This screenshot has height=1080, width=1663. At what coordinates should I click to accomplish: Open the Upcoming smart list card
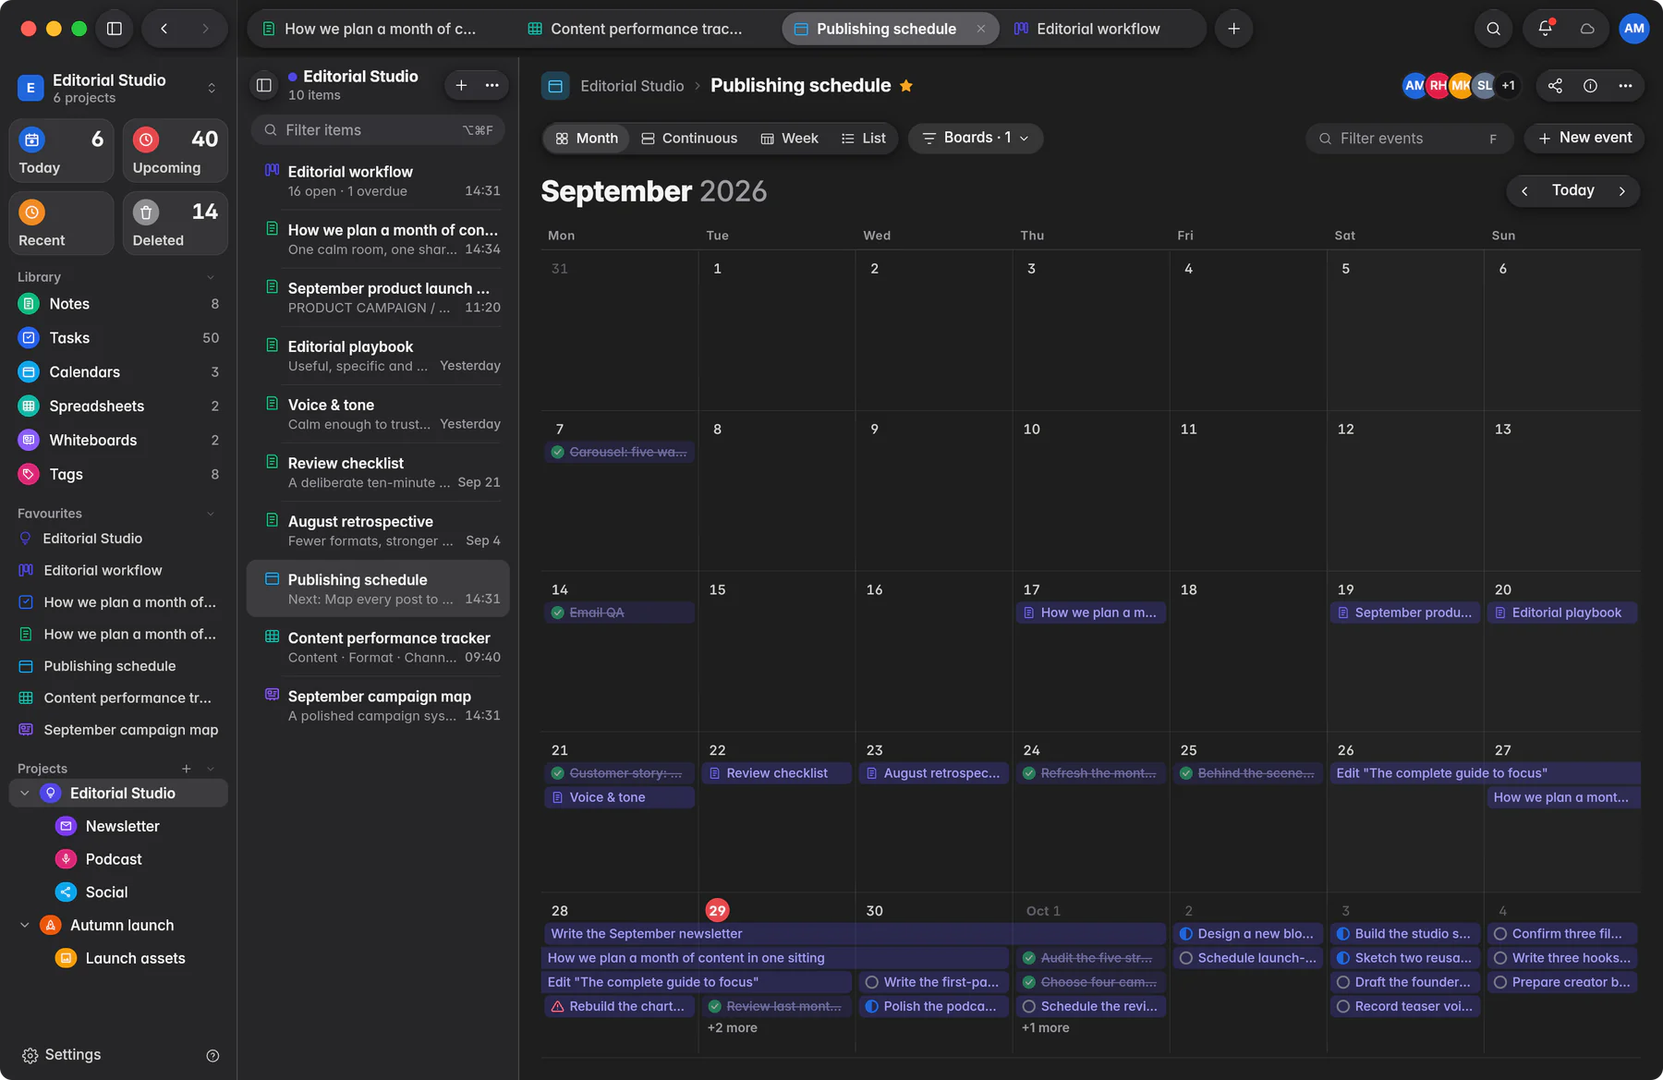pos(176,151)
